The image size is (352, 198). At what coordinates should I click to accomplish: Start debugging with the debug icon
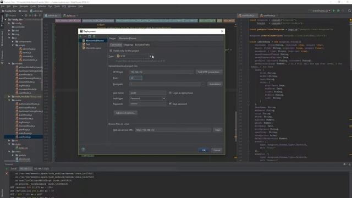pyautogui.click(x=338, y=11)
